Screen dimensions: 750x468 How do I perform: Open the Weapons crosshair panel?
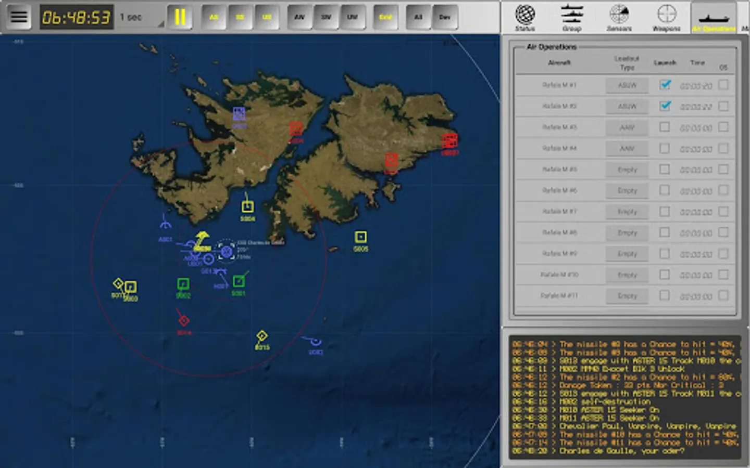666,17
